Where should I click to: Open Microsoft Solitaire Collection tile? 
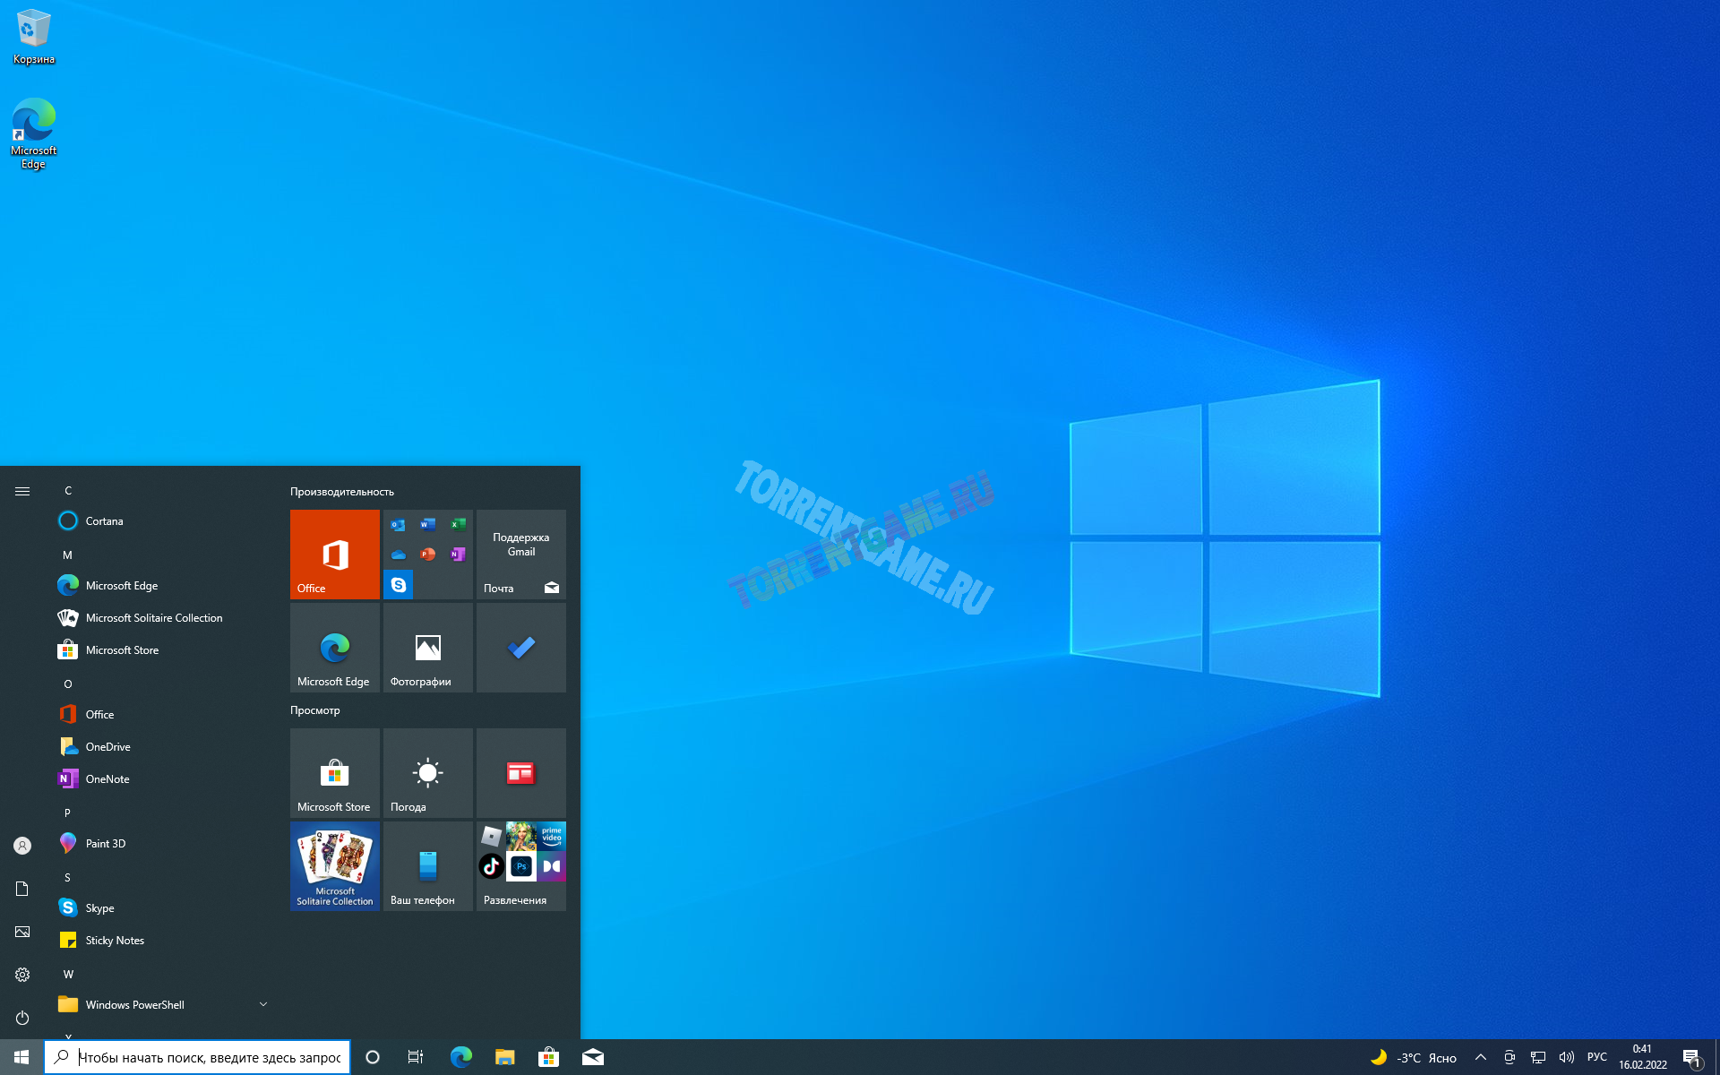tap(334, 865)
